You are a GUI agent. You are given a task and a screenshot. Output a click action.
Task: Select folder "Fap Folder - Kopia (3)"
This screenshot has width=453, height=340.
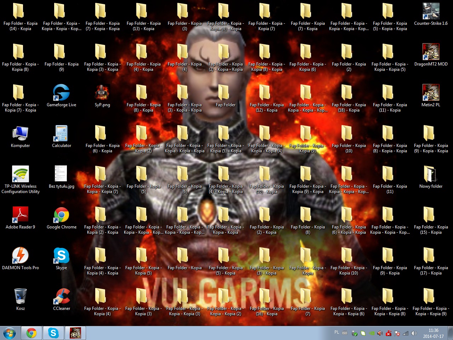tap(184, 17)
